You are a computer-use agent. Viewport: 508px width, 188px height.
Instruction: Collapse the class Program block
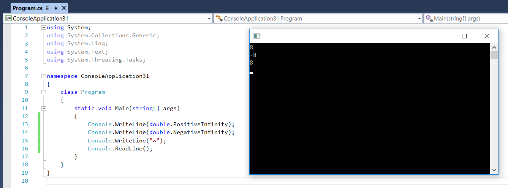pos(44,92)
